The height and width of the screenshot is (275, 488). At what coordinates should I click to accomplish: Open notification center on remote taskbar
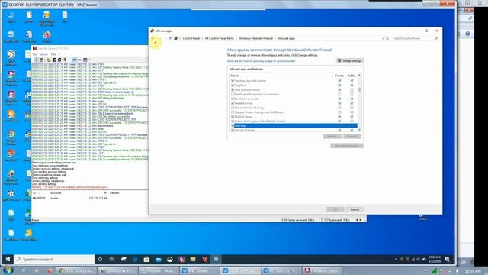point(448,260)
